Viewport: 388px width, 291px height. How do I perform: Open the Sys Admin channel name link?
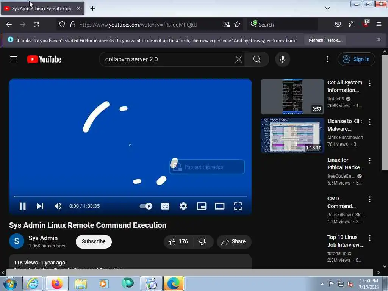(43, 238)
